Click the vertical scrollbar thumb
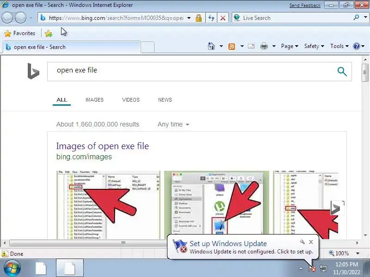Viewport: 370px width, 277px height. 365,72
